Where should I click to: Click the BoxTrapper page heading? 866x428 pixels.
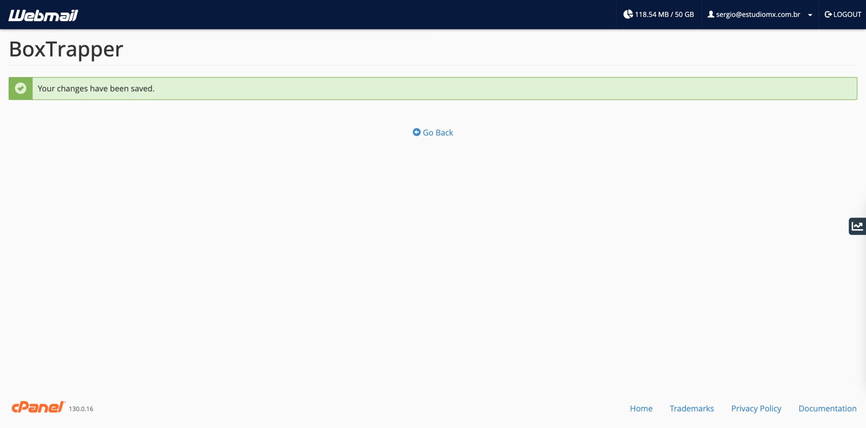[65, 49]
